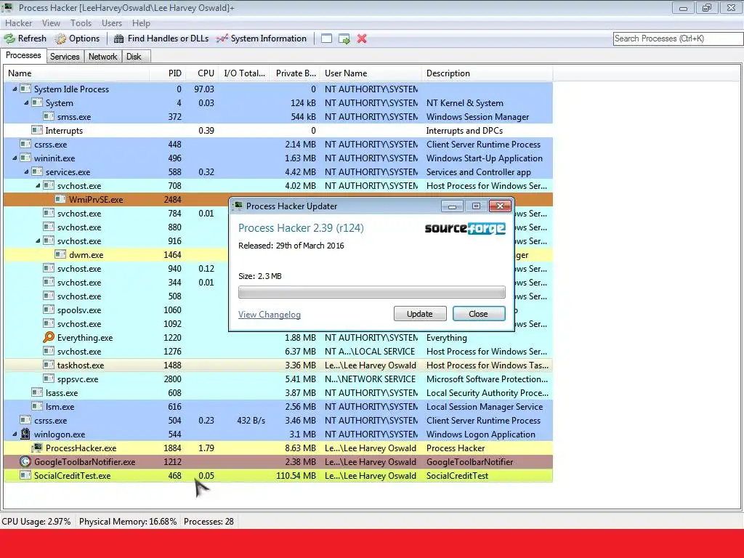Click CPU Usage 2.97% in status bar
Viewport: 744px width, 558px height.
click(x=36, y=522)
